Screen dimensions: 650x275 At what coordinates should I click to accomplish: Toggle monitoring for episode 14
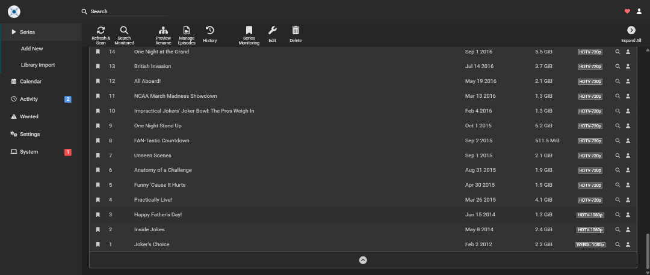coord(98,52)
